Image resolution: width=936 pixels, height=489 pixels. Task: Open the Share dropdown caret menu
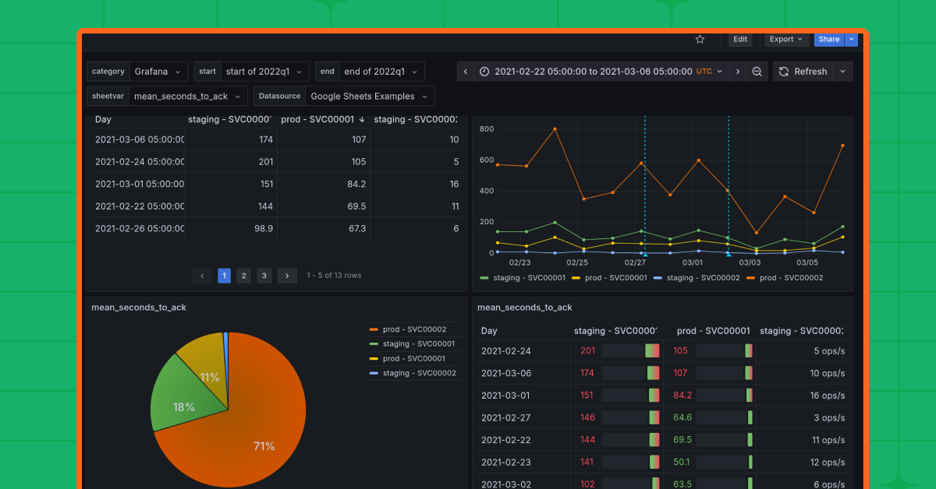click(x=850, y=39)
